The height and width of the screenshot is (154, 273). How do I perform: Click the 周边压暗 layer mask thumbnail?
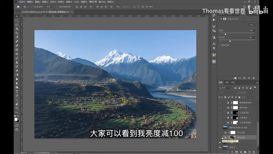tap(233, 137)
